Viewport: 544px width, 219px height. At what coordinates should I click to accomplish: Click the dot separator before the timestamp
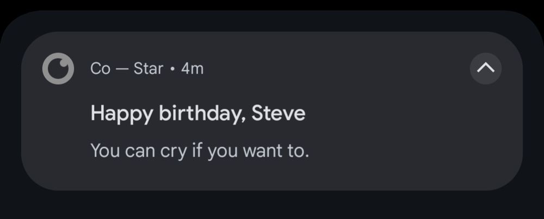172,69
